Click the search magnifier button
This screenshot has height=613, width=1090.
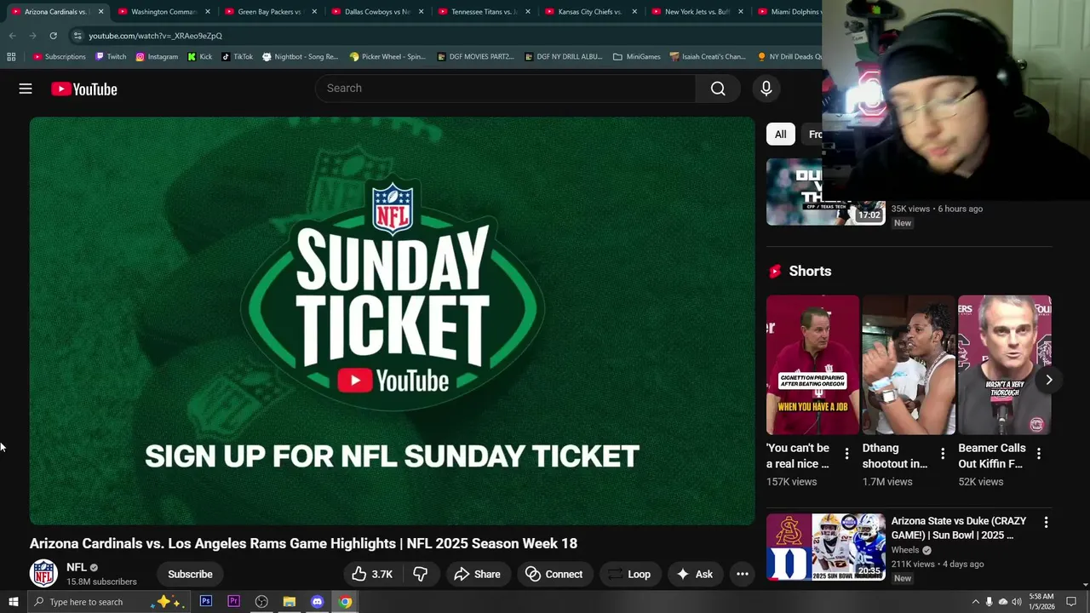point(718,89)
